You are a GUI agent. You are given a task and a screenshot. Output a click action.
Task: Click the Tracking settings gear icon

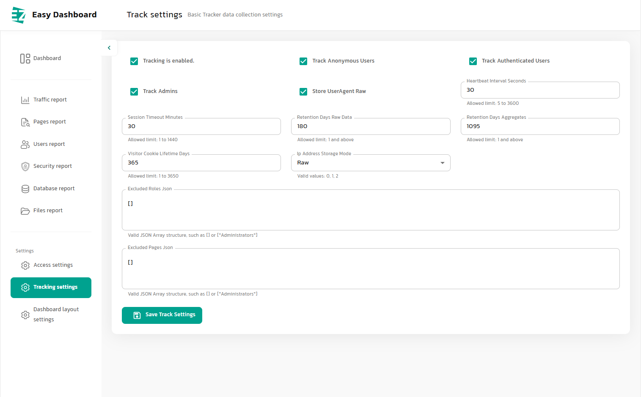[25, 287]
